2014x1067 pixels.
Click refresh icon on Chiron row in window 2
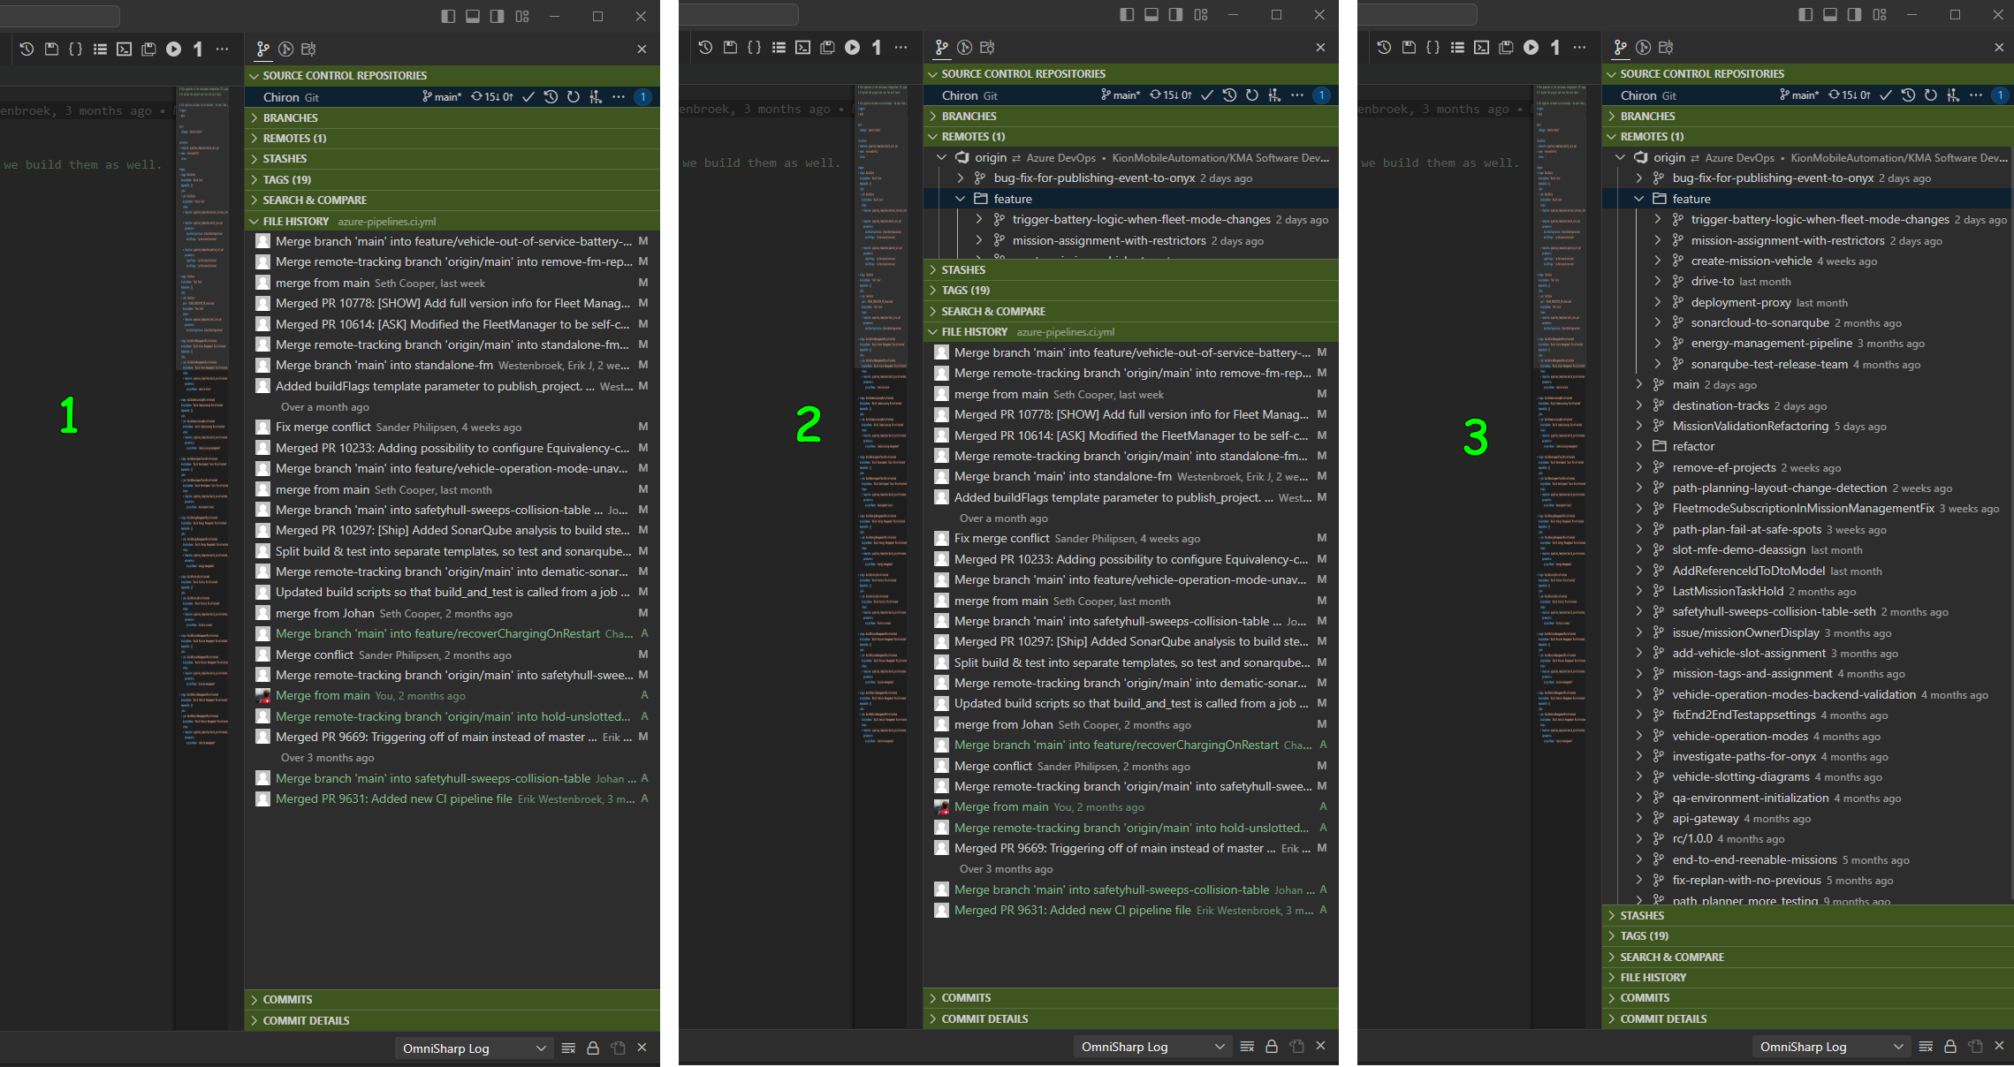point(1252,95)
